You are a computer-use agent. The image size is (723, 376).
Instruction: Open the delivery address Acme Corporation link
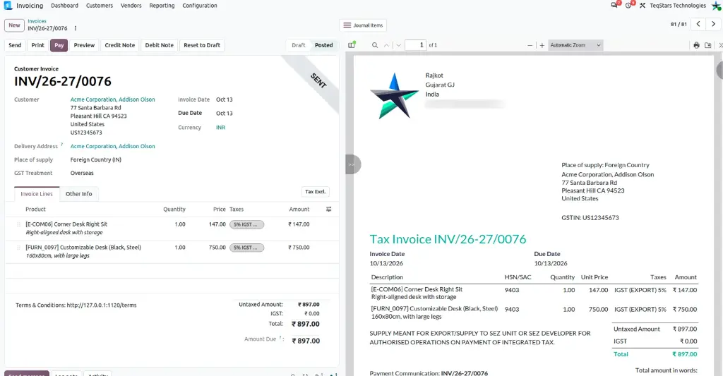[x=112, y=146]
